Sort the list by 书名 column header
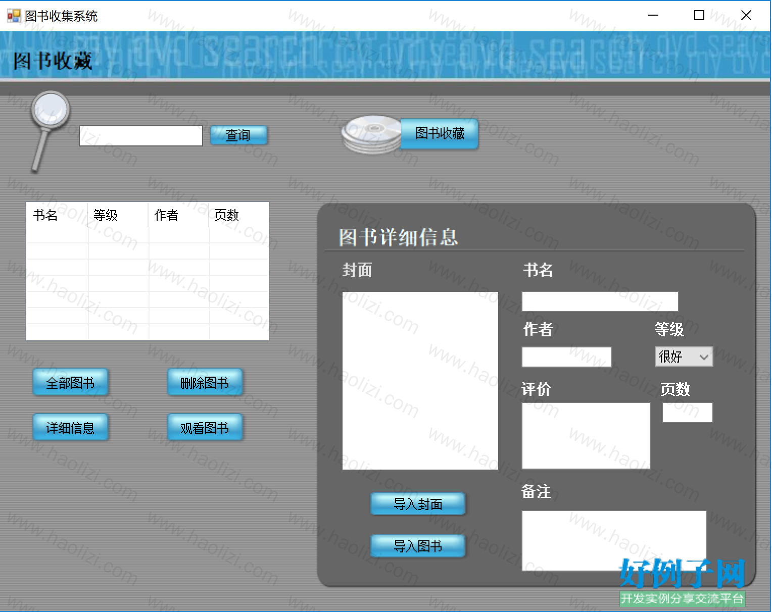The height and width of the screenshot is (612, 772). (57, 215)
